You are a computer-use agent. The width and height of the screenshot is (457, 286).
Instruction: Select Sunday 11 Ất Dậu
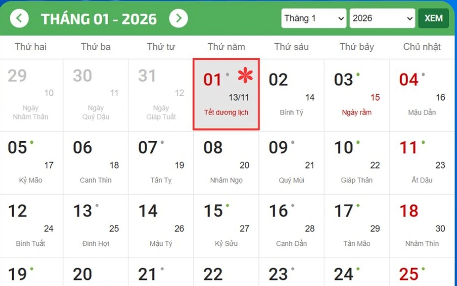422,163
